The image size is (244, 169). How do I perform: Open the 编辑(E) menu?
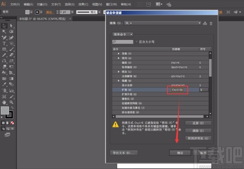pyautogui.click(x=28, y=4)
